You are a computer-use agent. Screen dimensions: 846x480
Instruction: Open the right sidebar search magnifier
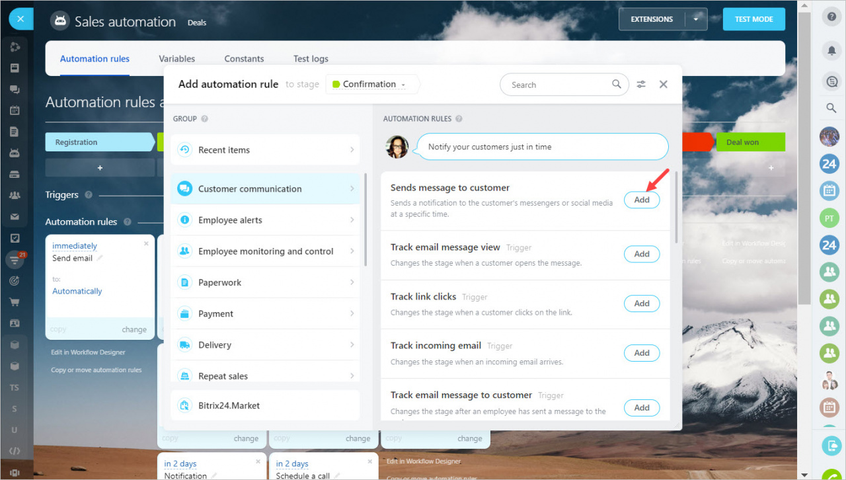(x=831, y=108)
